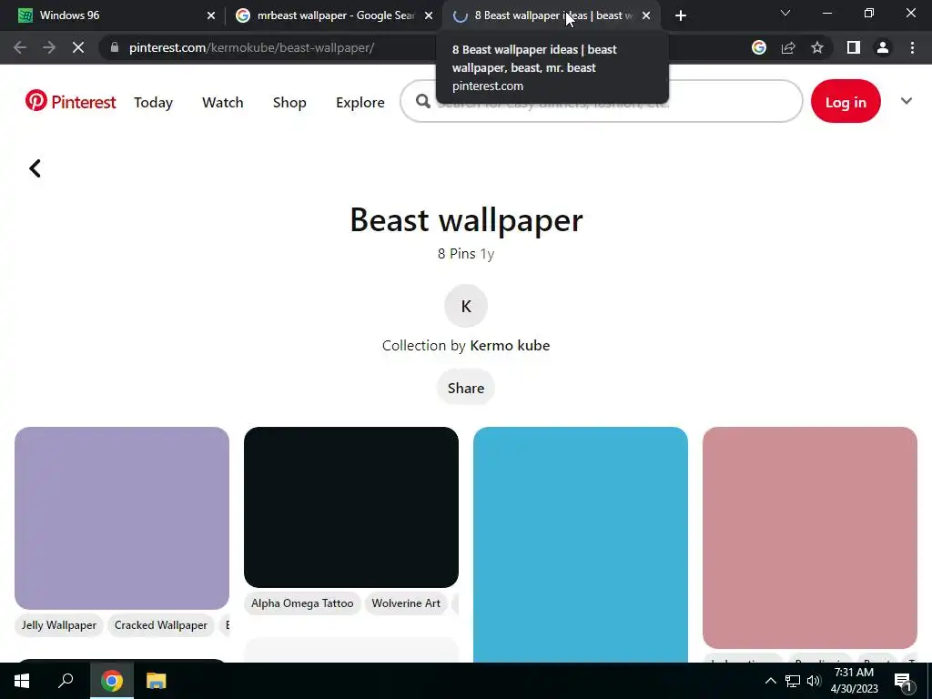932x699 pixels.
Task: Open the Chrome three-dot menu
Action: (912, 47)
